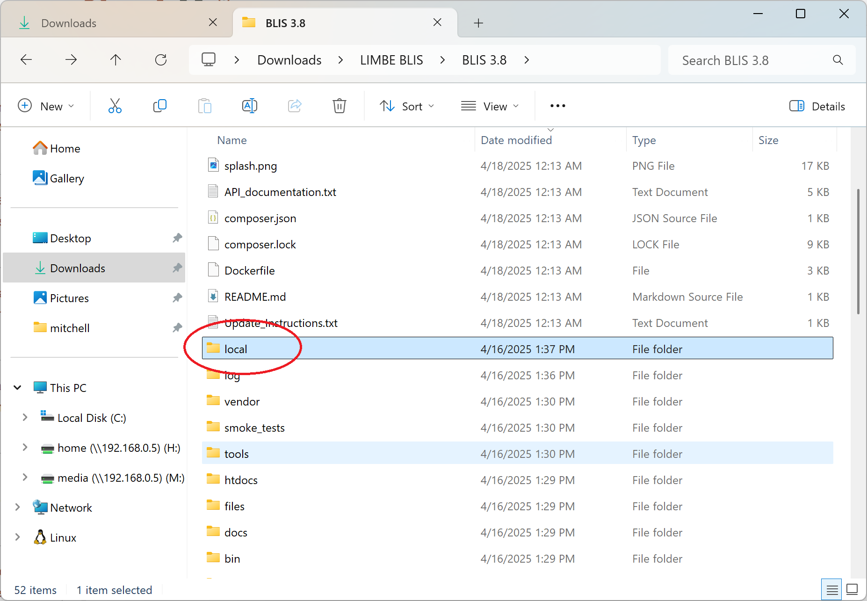This screenshot has height=601, width=867.
Task: Refresh the BLIS 3.8 folder
Action: point(161,60)
